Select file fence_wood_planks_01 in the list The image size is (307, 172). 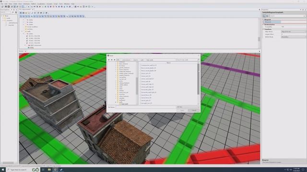(149, 68)
